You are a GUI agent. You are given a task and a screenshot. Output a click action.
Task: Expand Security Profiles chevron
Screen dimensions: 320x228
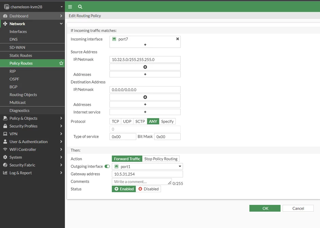61,126
